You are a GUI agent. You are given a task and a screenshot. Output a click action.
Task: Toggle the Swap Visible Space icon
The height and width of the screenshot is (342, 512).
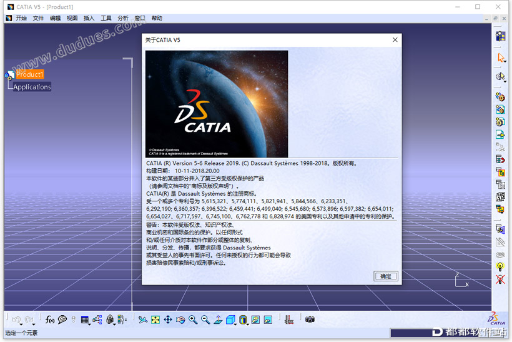(268, 319)
